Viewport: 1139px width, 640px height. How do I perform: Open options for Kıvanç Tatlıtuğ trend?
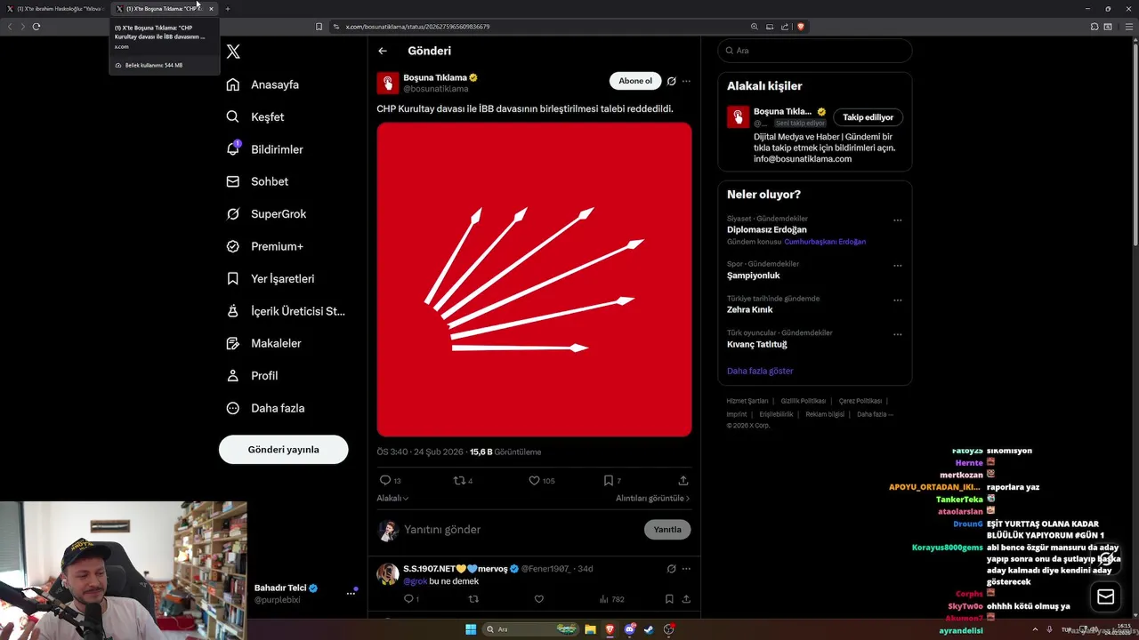[x=897, y=335]
